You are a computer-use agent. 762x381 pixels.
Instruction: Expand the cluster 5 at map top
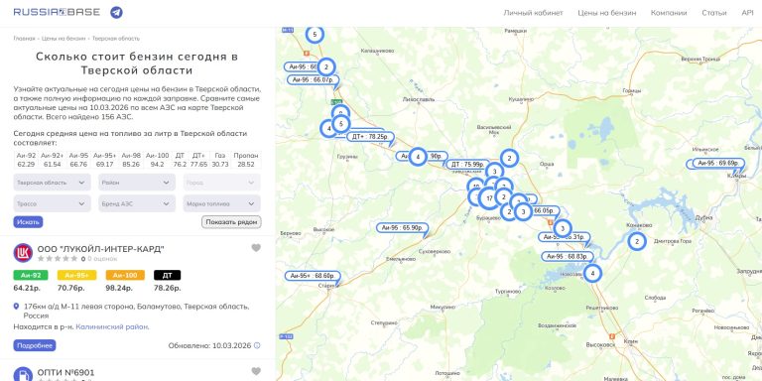point(315,34)
